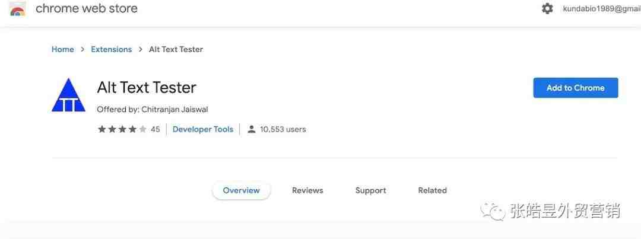Open the Extensions breadcrumb link
Viewport: 641px width, 239px height.
(x=111, y=49)
